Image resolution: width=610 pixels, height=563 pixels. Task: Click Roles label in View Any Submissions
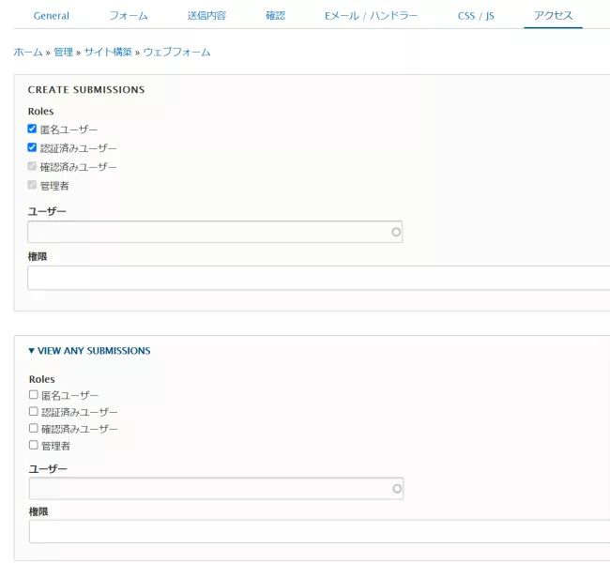point(42,379)
